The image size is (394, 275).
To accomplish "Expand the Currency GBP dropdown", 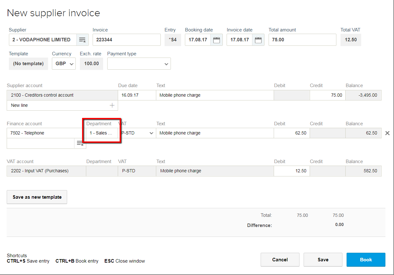I will [x=64, y=64].
